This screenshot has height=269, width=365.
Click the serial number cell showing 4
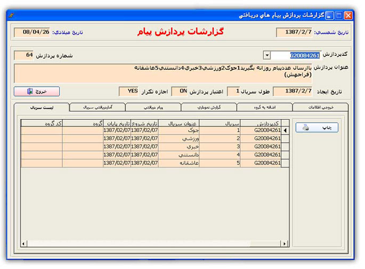[220, 155]
